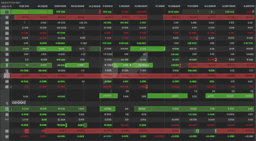Click the small red marker in the top row
The height and width of the screenshot is (141, 256).
[x=100, y=11]
